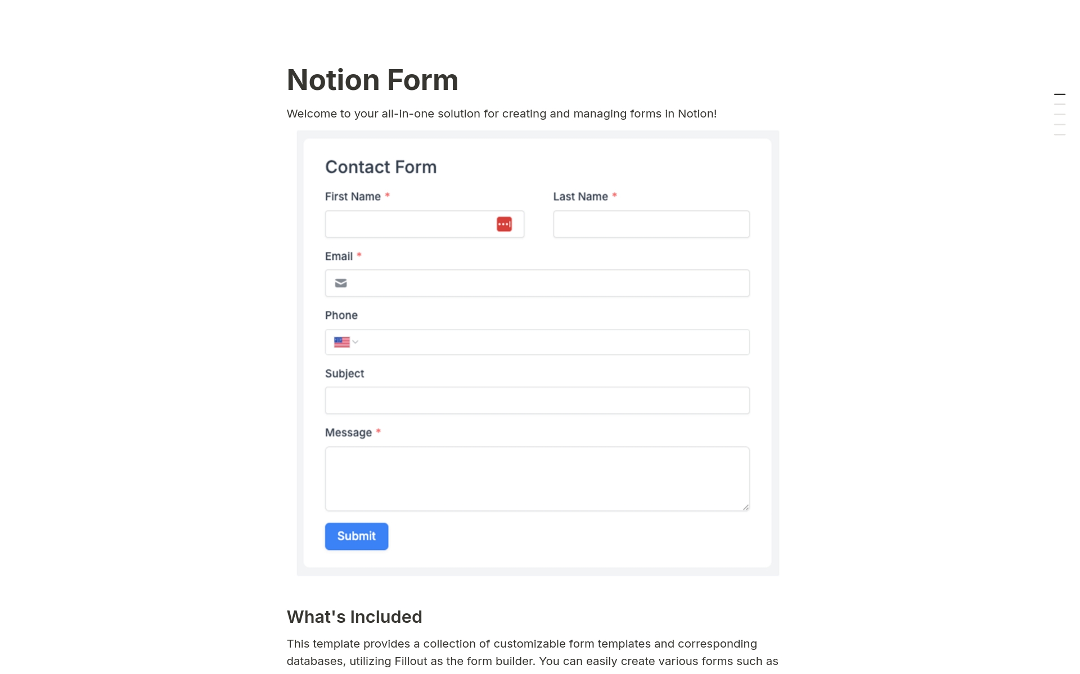Click the "Notion Form" page title
1080x674 pixels.
(x=372, y=80)
